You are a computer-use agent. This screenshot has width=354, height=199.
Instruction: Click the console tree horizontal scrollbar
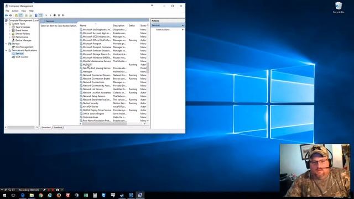tap(20, 127)
